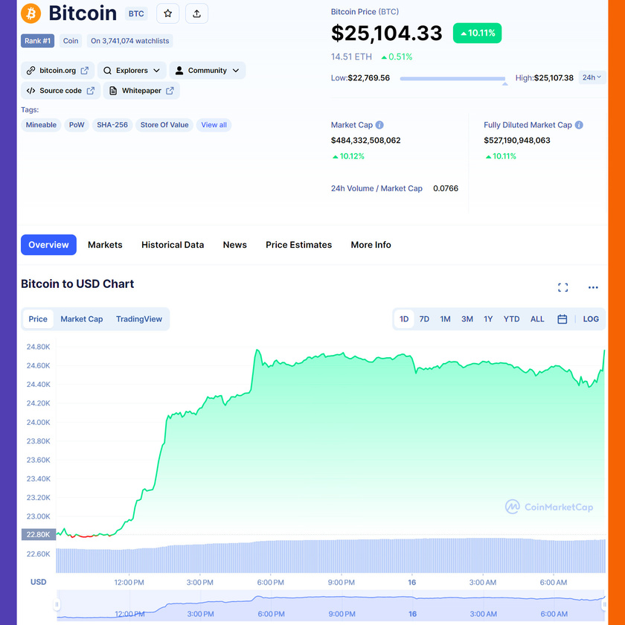625x625 pixels.
Task: Click Fully Diluted Market Cap info icon
Action: (579, 125)
